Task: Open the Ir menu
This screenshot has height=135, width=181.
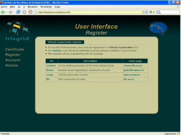Action: [24, 7]
